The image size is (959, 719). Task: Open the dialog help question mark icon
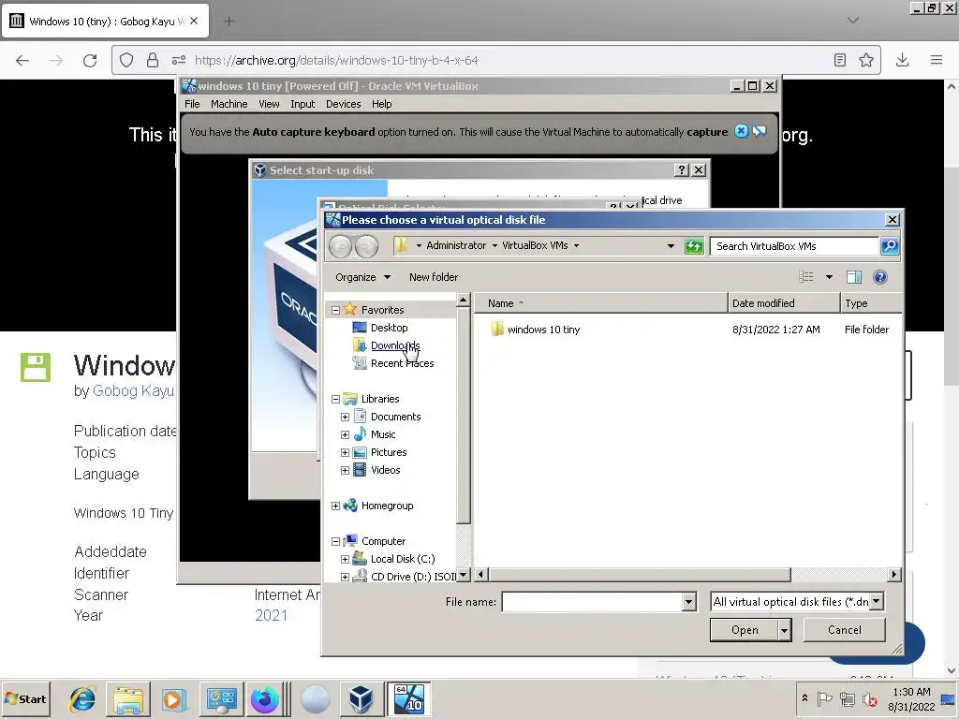[x=880, y=277]
